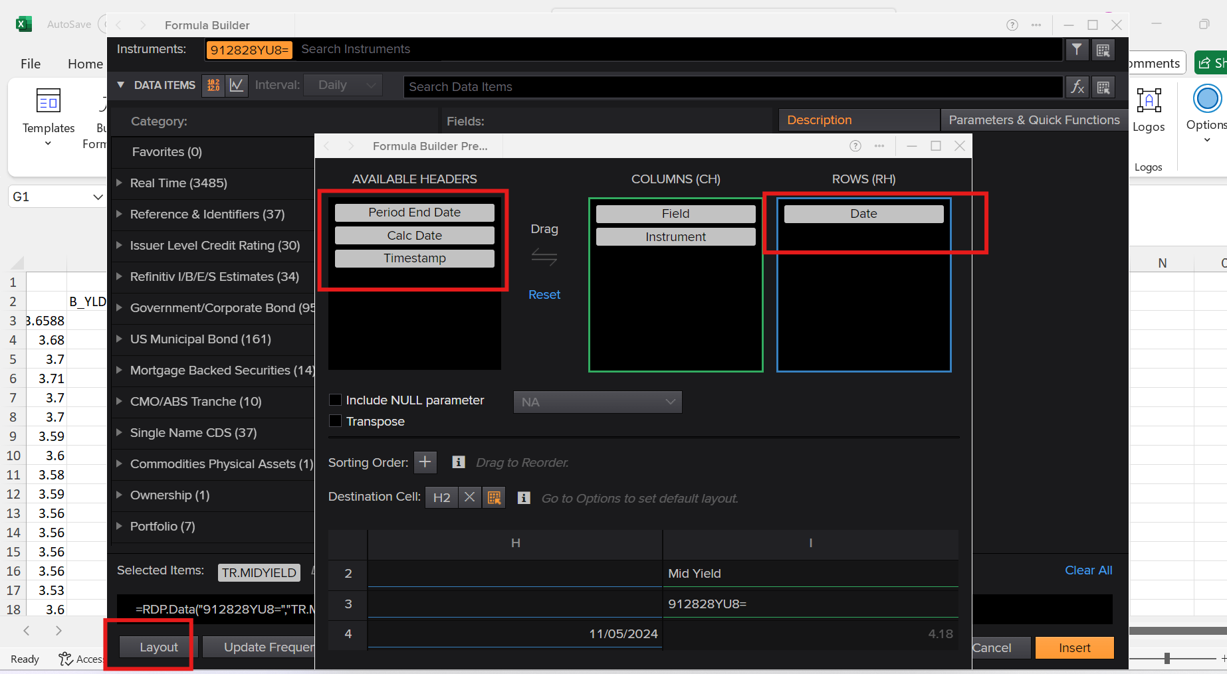1227x674 pixels.
Task: Show the Sorting Order info icon
Action: [x=459, y=462]
